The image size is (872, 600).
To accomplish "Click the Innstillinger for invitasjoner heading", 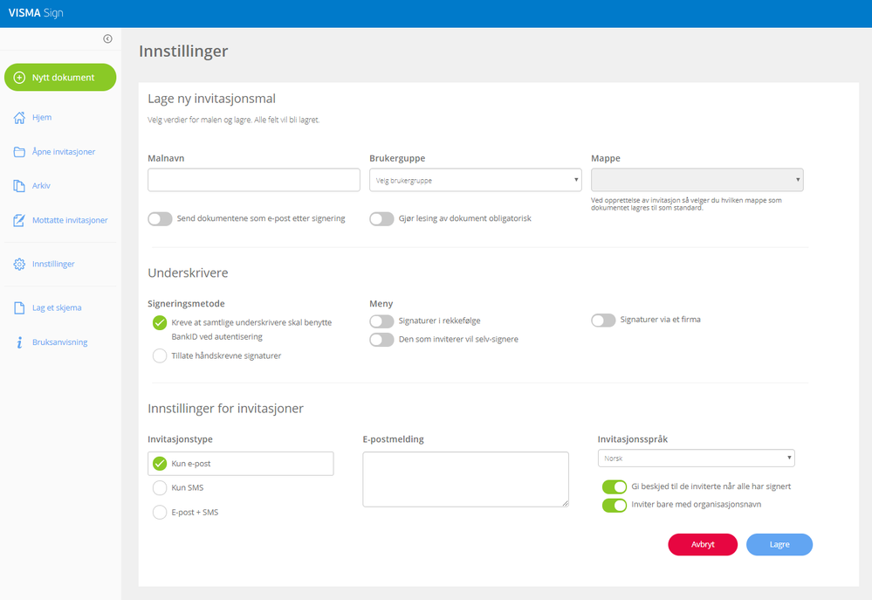I will tap(225, 409).
